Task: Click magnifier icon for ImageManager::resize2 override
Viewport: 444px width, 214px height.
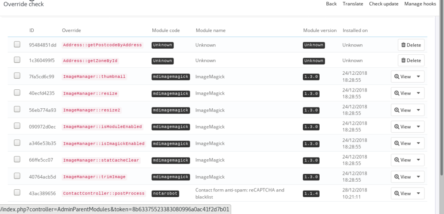Action: (397, 110)
